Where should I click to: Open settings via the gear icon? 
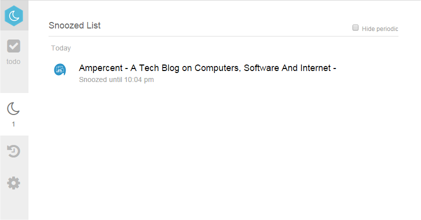(13, 183)
